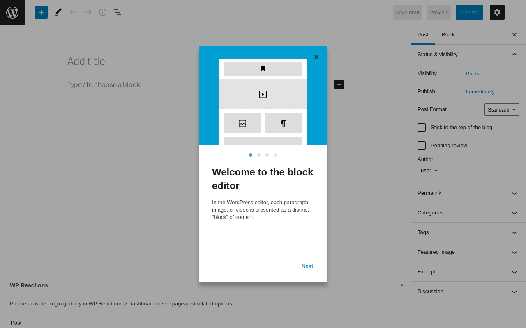Open the List View outline icon
The height and width of the screenshot is (328, 526).
coord(118,12)
